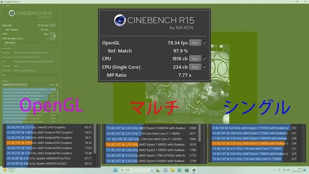Open the Chat icon on the taskbar

click(165, 170)
